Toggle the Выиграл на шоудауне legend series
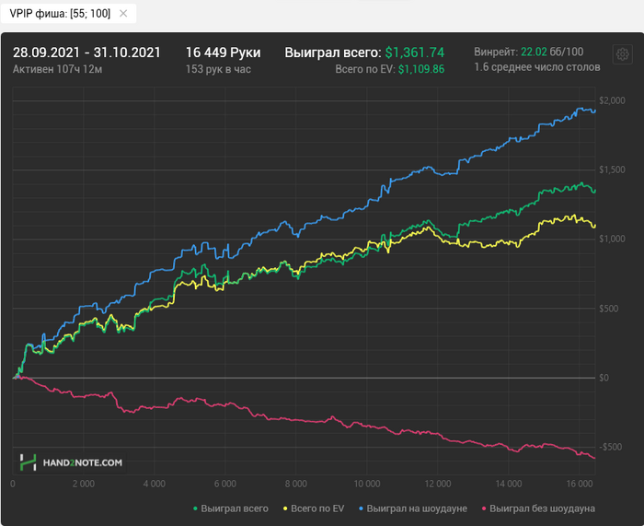644x526 pixels. 413,508
